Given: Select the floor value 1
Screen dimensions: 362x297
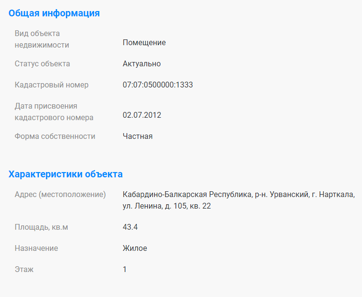Looking at the screenshot, I should pos(125,269).
